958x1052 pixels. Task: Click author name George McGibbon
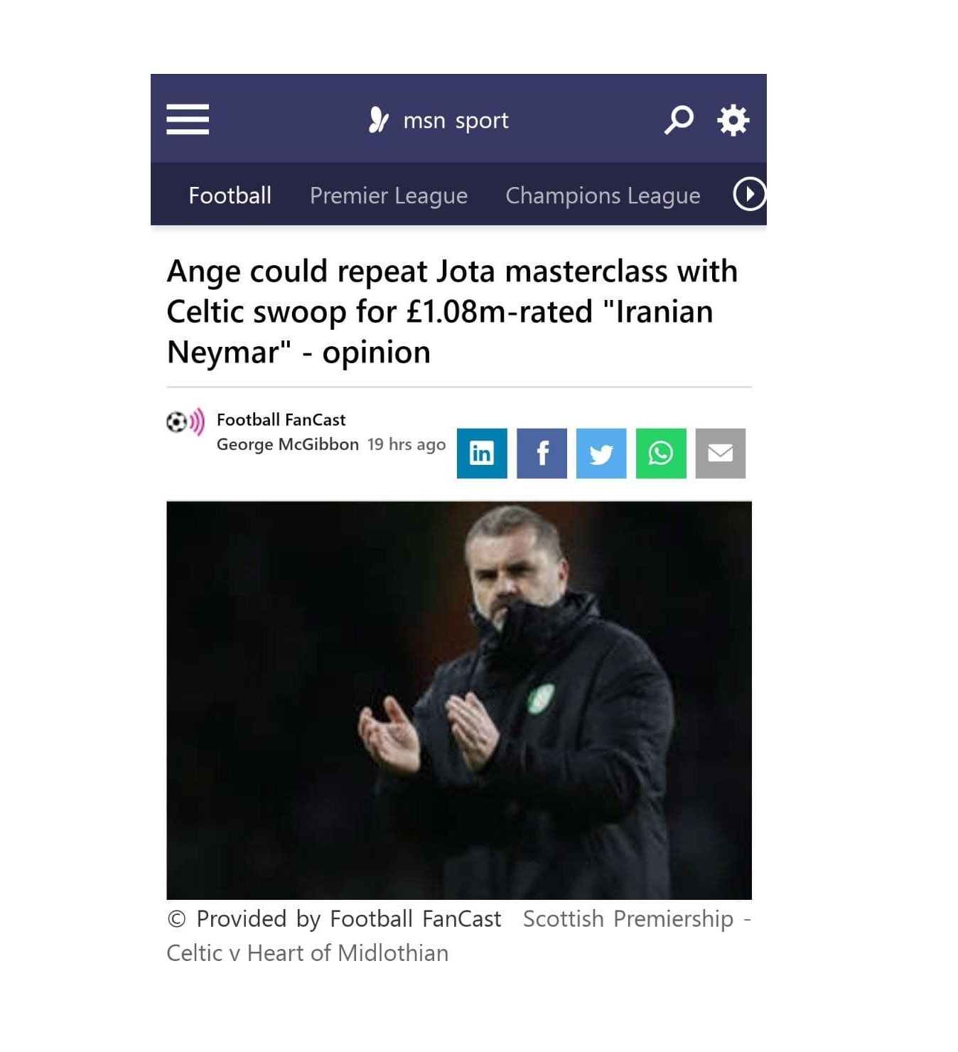[x=288, y=444]
